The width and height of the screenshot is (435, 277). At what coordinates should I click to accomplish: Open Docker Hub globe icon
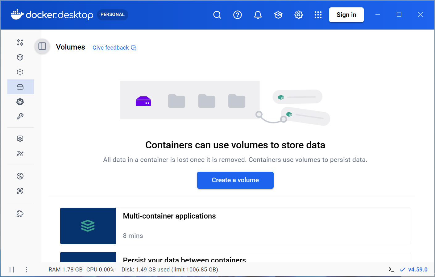tap(20, 176)
